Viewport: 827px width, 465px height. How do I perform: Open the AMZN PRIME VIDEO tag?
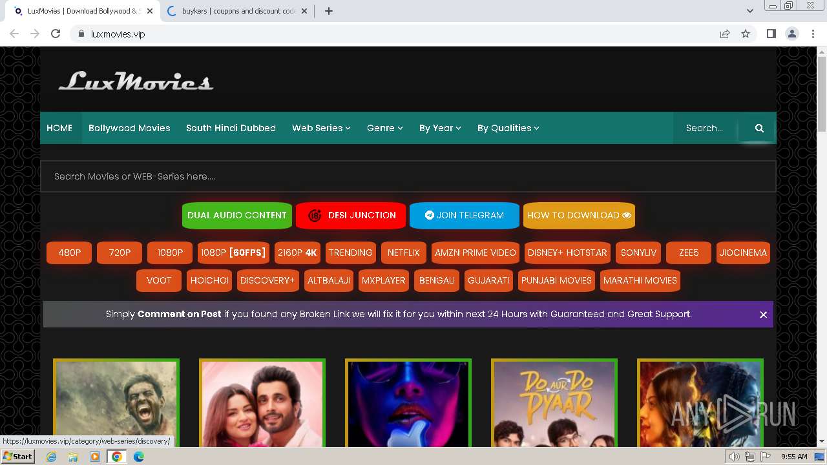[476, 253]
